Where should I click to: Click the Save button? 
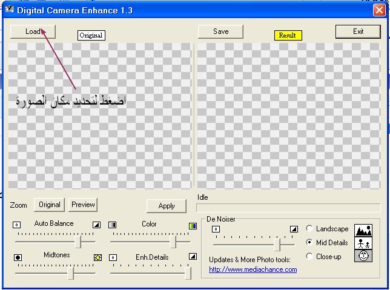(x=220, y=31)
